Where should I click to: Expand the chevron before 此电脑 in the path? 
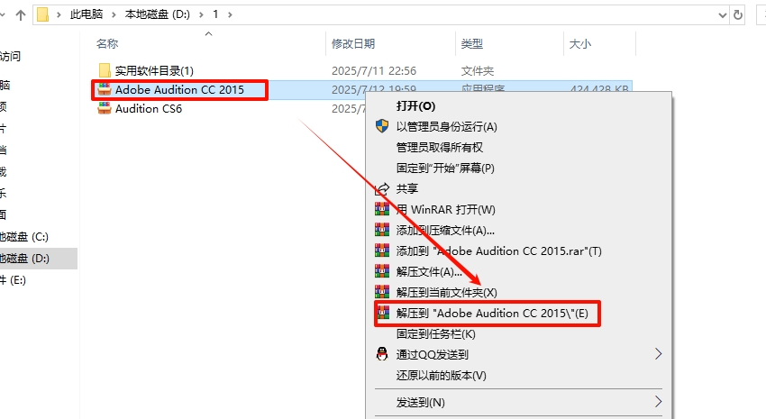tap(59, 15)
